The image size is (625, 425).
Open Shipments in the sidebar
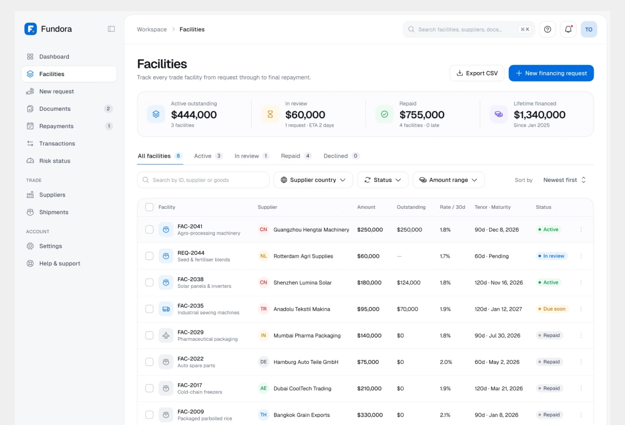pyautogui.click(x=69, y=212)
